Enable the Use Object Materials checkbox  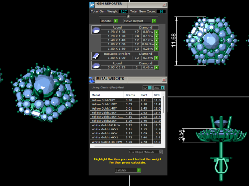click(x=160, y=152)
